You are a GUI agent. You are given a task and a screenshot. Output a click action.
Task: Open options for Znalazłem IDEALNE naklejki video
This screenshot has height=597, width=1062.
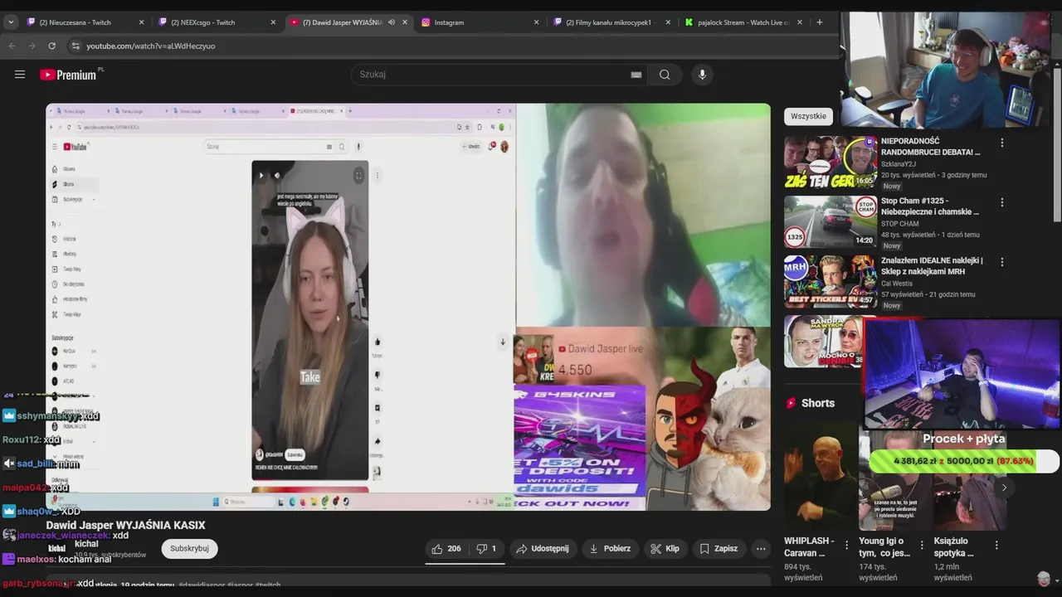coord(1001,262)
